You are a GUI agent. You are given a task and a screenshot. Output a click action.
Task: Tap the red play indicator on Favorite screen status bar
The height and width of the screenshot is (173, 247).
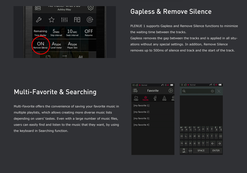(140, 85)
